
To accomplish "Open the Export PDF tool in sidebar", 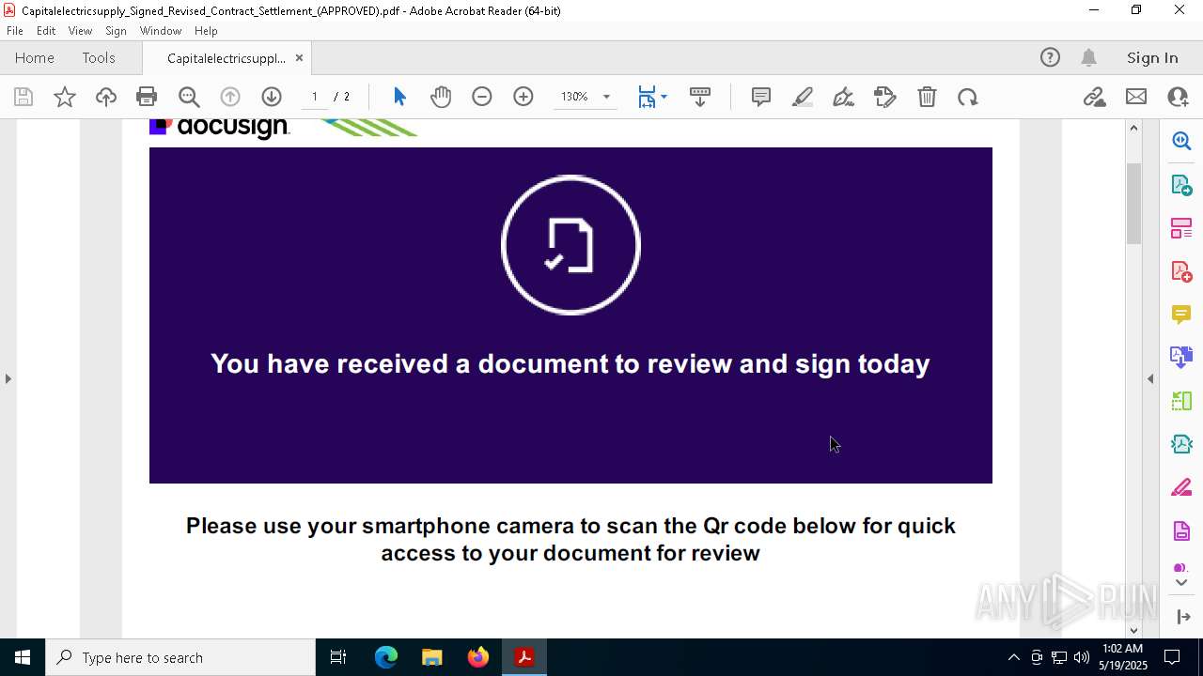I will point(1181,185).
